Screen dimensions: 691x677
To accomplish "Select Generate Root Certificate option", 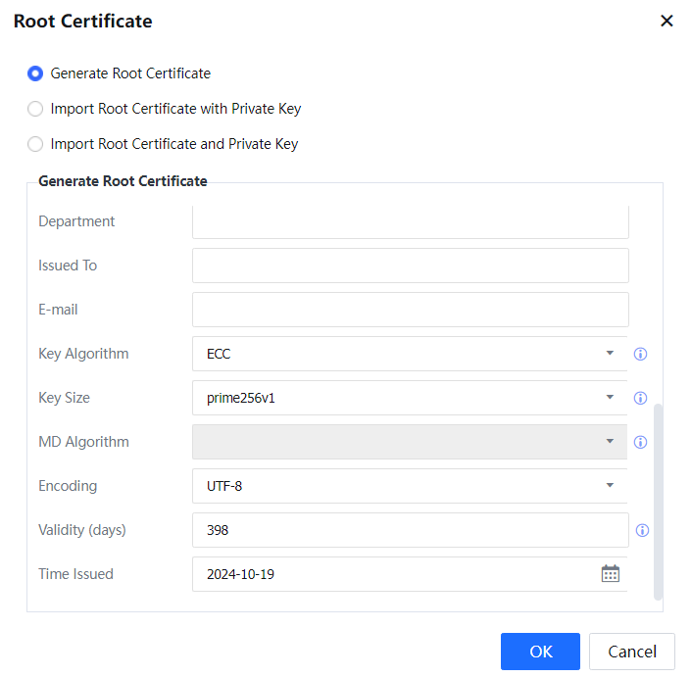I will [35, 73].
